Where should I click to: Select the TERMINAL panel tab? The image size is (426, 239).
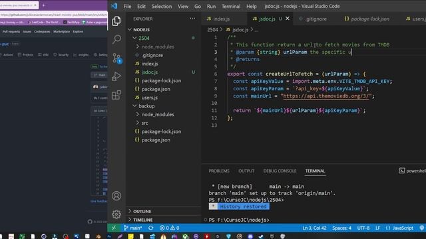click(315, 171)
